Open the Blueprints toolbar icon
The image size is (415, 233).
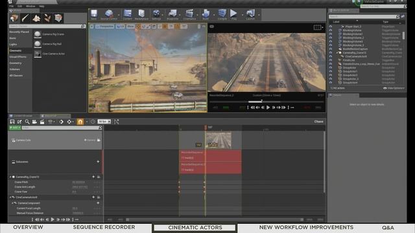[x=172, y=14]
